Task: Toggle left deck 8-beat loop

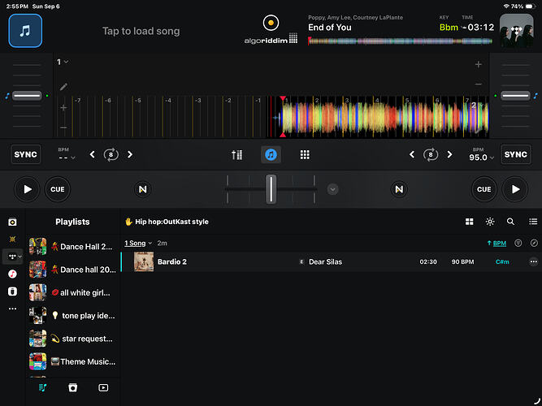Action: (111, 154)
